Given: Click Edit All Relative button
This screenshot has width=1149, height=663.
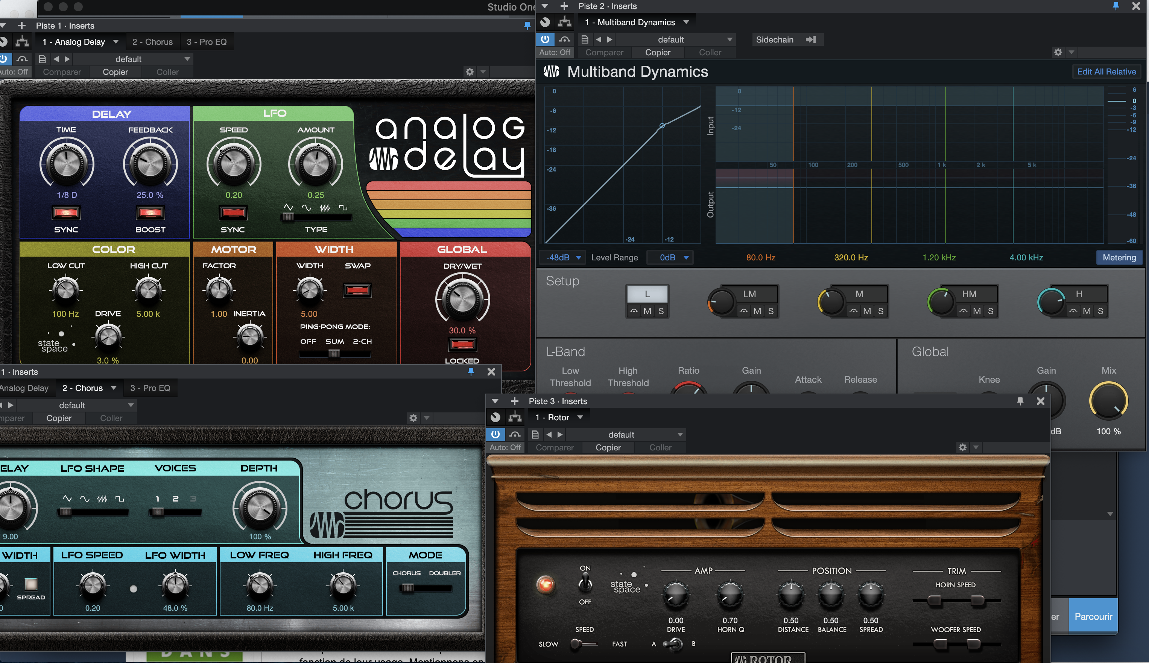Looking at the screenshot, I should pos(1106,71).
